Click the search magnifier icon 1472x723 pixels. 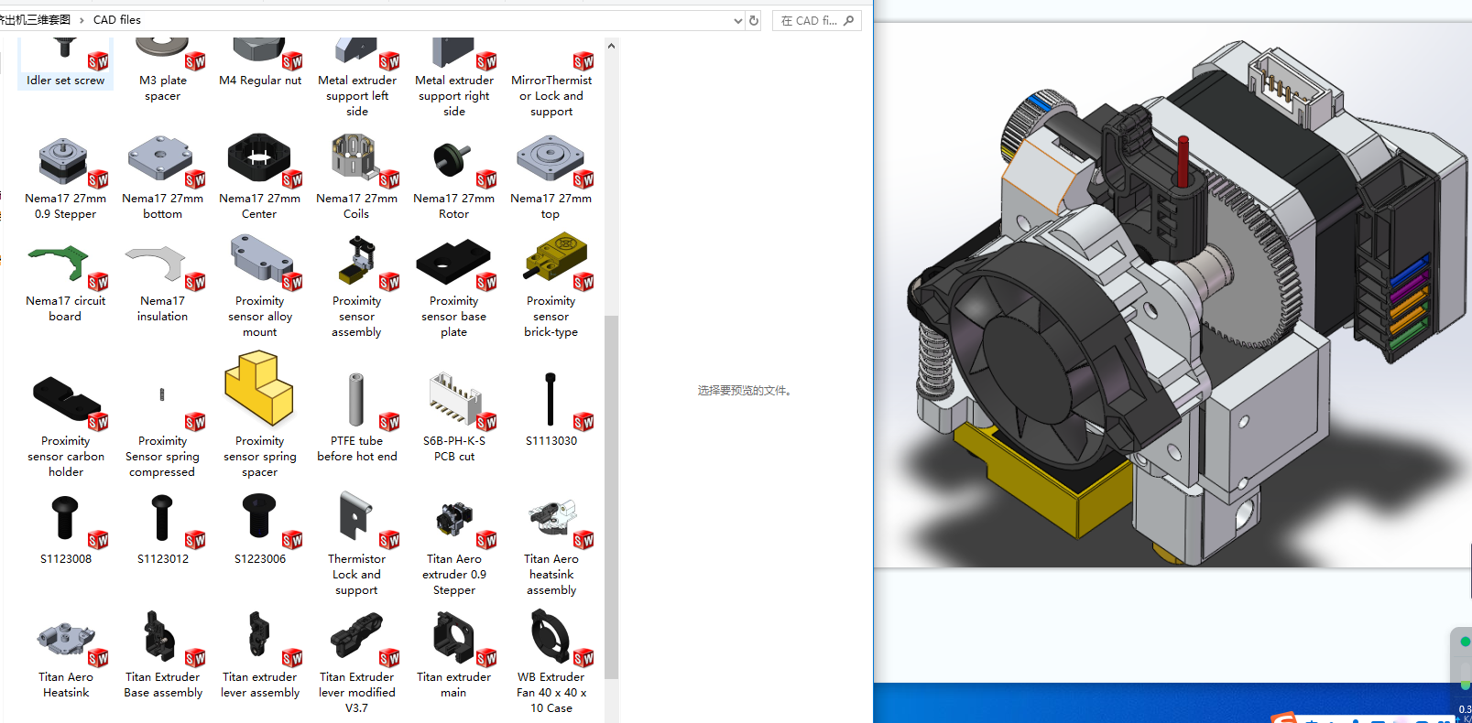click(848, 20)
